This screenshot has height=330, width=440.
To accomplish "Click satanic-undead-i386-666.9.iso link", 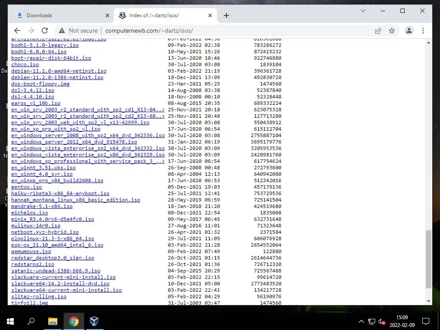I will coord(55,271).
